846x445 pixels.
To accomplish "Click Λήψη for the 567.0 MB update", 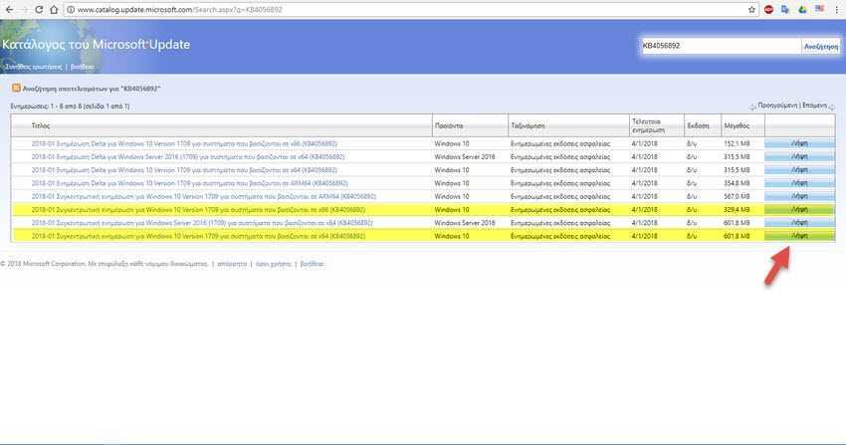I will point(799,196).
